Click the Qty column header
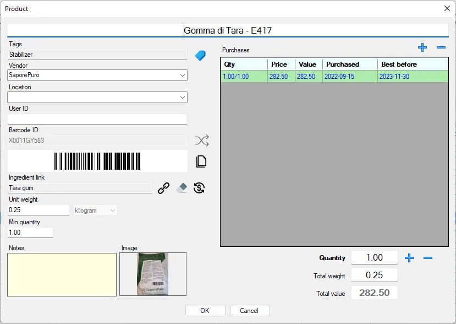The height and width of the screenshot is (324, 456). coord(244,64)
